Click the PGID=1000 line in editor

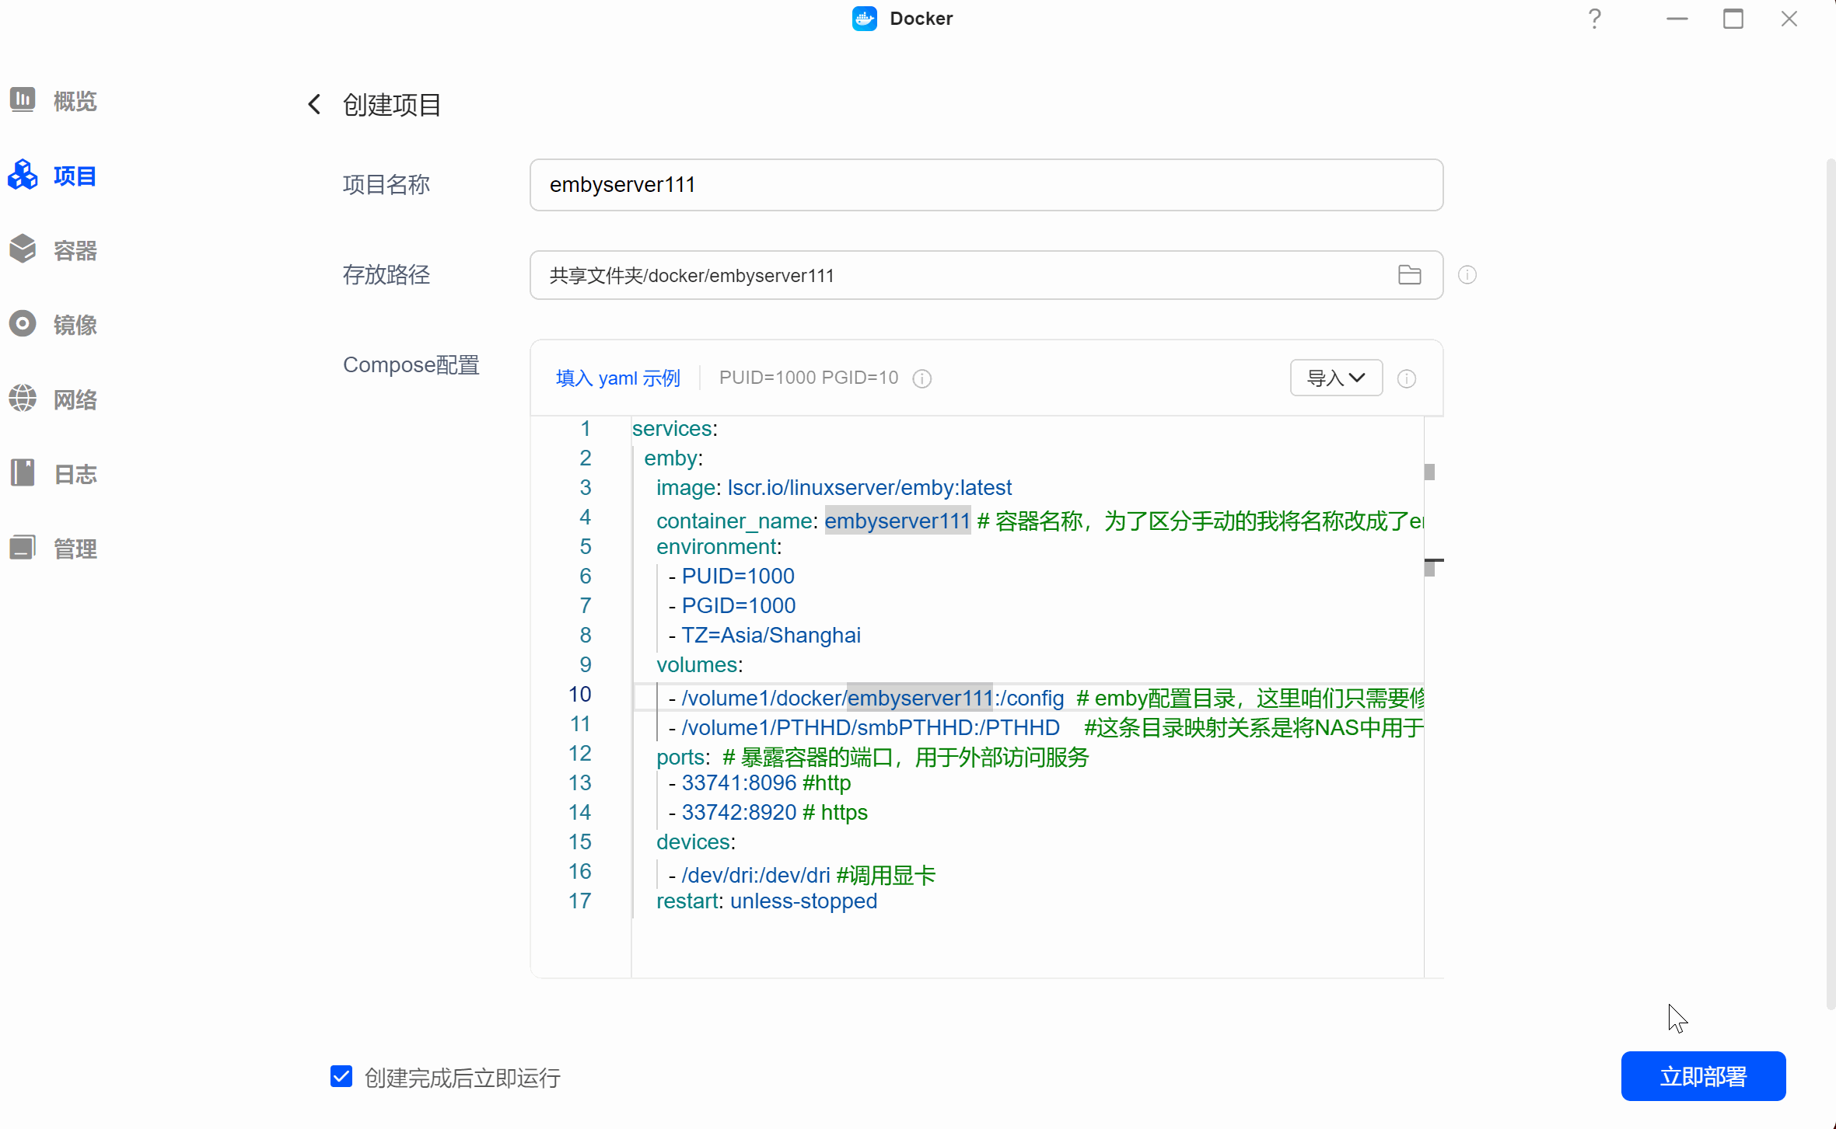tap(738, 605)
